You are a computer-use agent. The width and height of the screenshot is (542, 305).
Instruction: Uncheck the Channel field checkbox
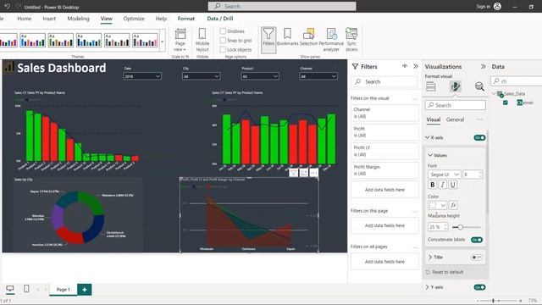[x=506, y=103]
